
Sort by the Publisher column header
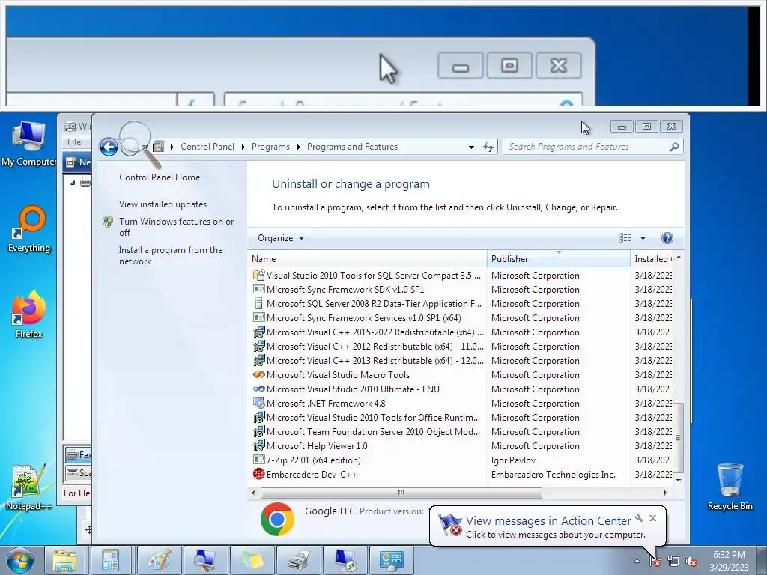tap(559, 259)
